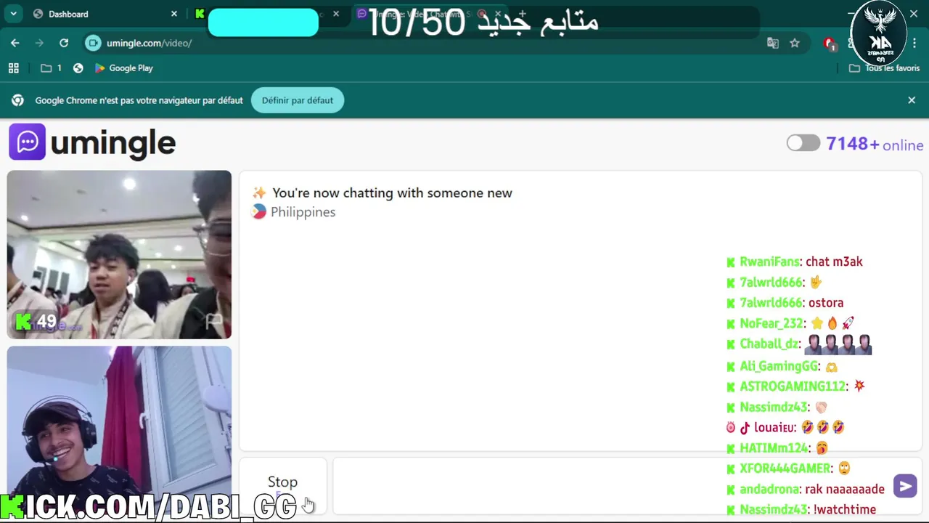Open the tab search dropdown arrow

point(13,14)
